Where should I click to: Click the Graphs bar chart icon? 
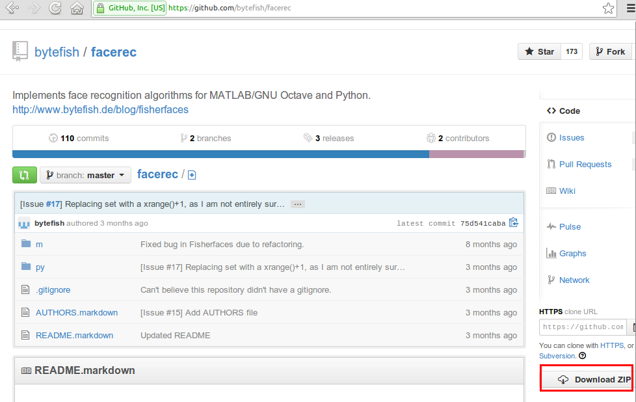click(551, 253)
